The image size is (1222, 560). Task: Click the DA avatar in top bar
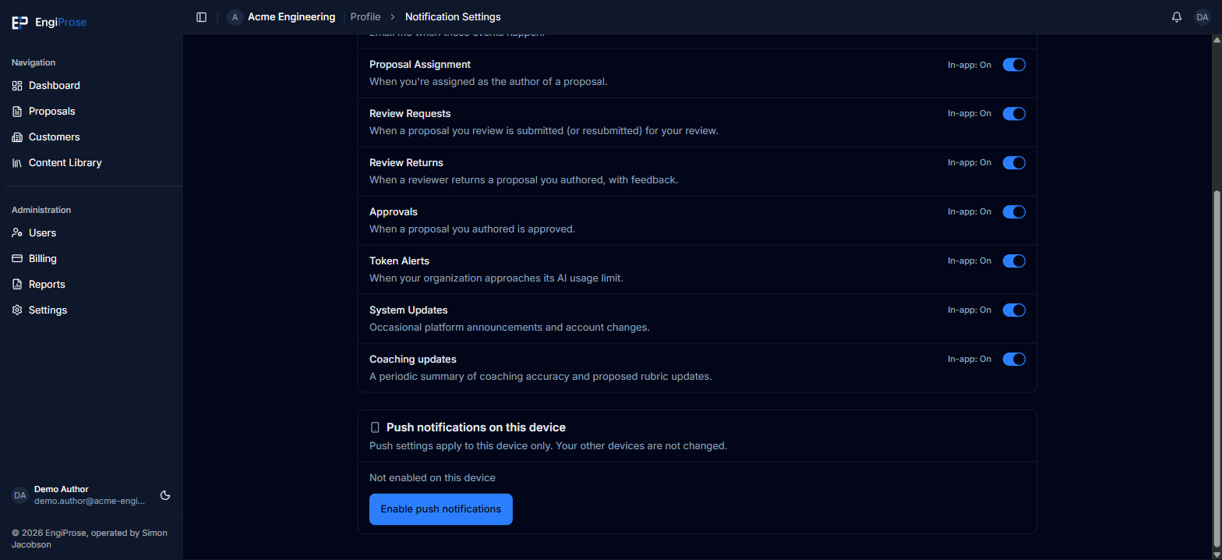1203,17
